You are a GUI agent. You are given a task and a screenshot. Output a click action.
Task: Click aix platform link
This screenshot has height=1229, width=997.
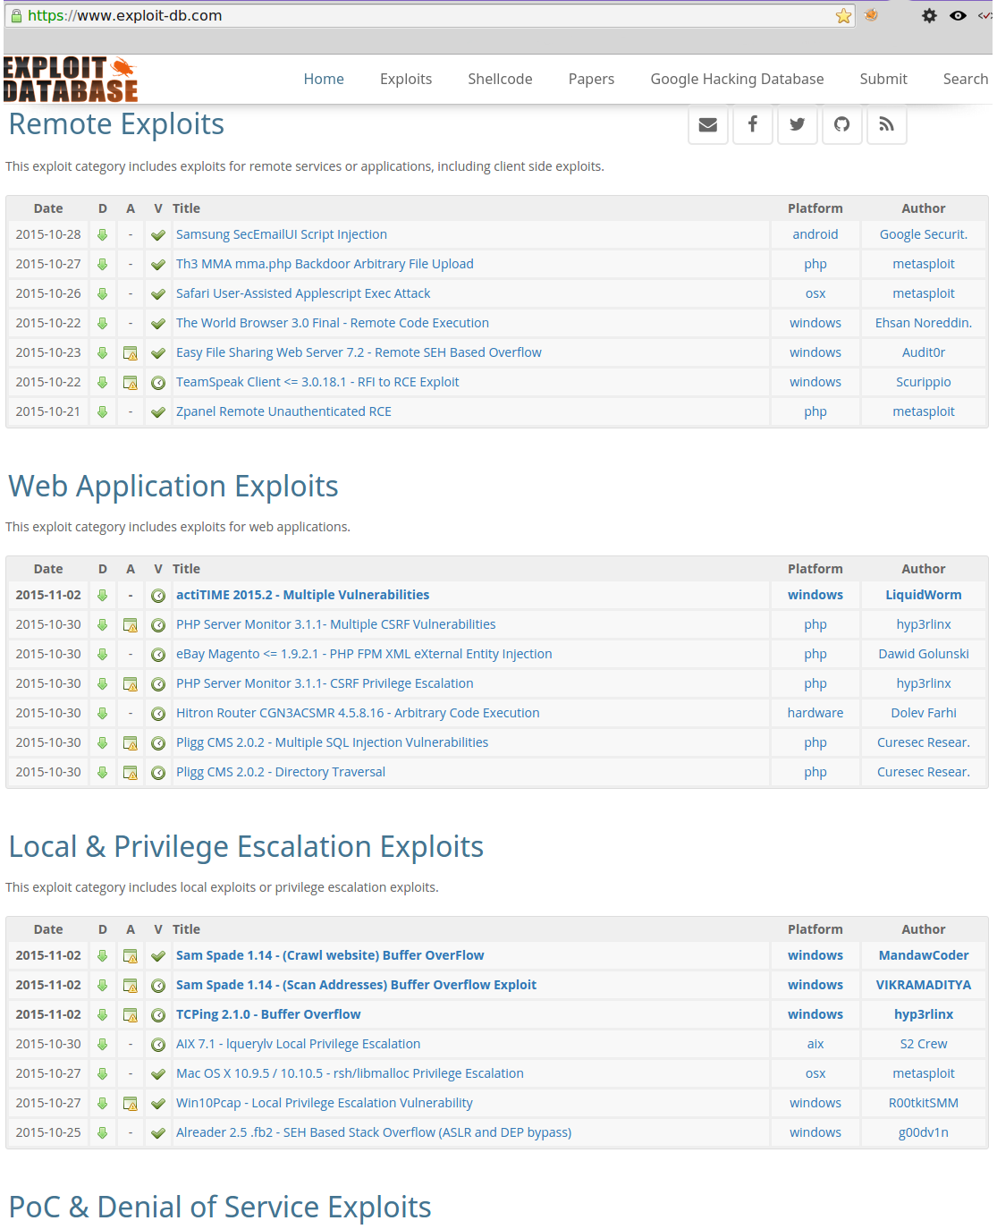pos(815,1044)
